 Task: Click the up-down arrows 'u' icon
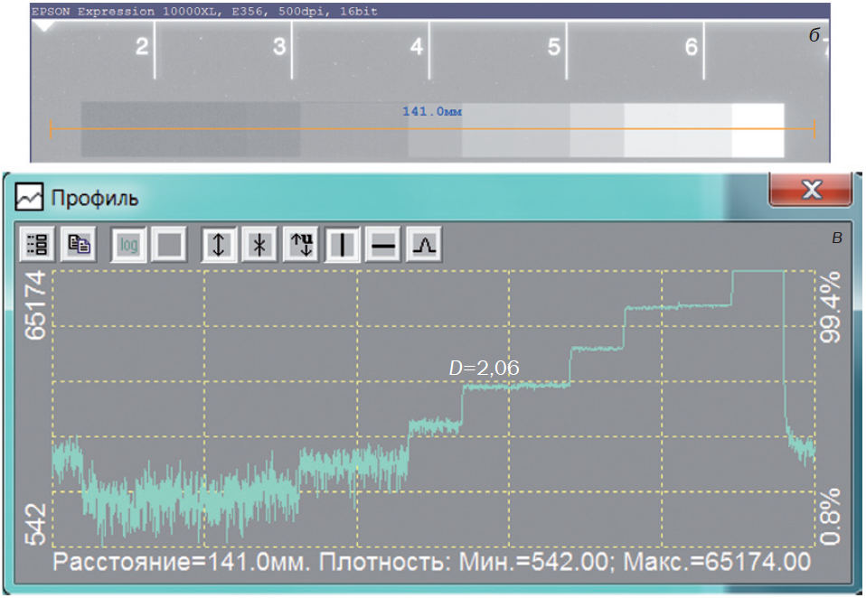click(303, 245)
